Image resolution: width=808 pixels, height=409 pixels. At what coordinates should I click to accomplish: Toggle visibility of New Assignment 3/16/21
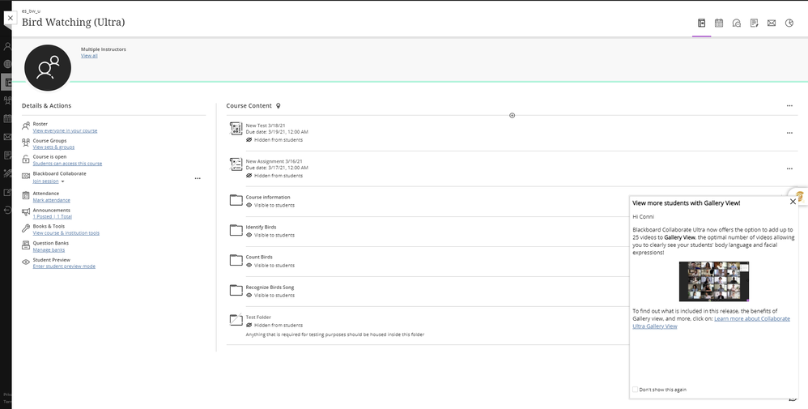(274, 176)
